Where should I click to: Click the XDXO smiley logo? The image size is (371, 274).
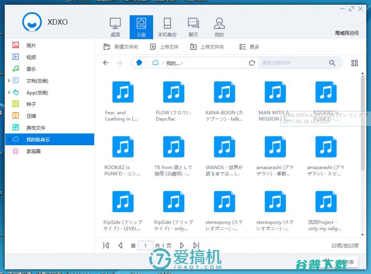point(32,22)
